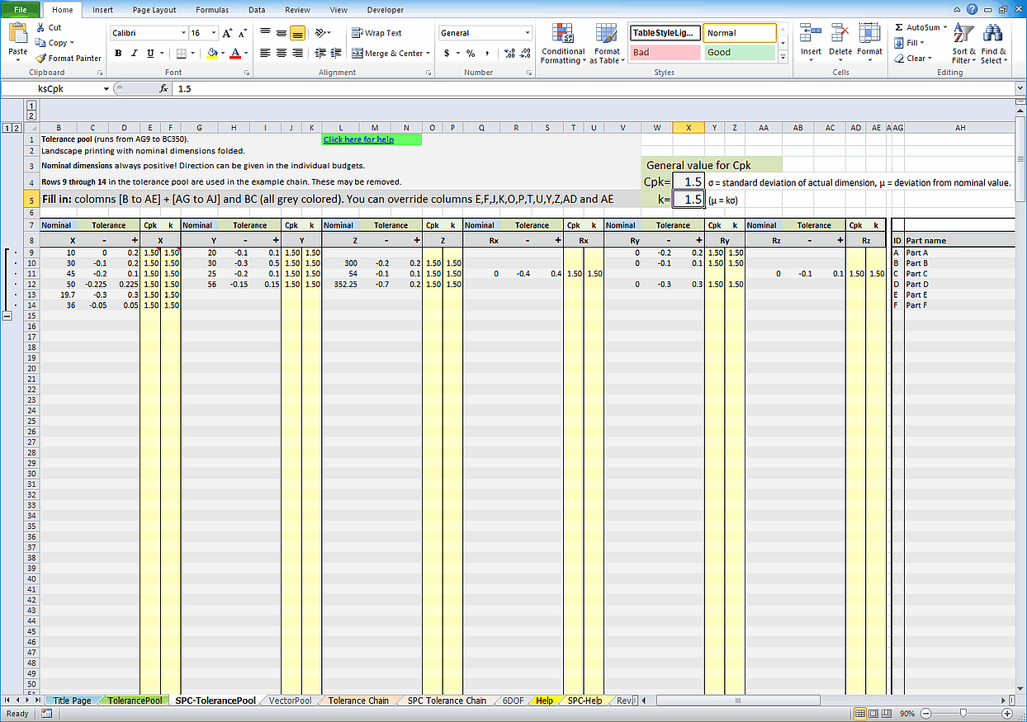Apply the Bad cell style
The width and height of the screenshot is (1027, 722).
point(664,52)
